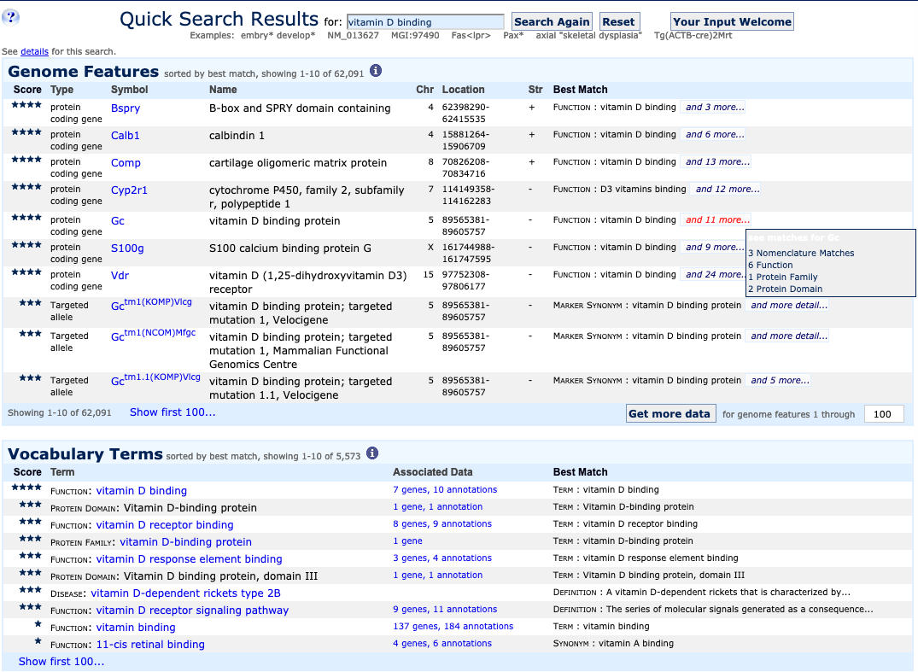This screenshot has width=918, height=672.
Task: Open '11-cis retinal binding' function term
Action: 150,645
